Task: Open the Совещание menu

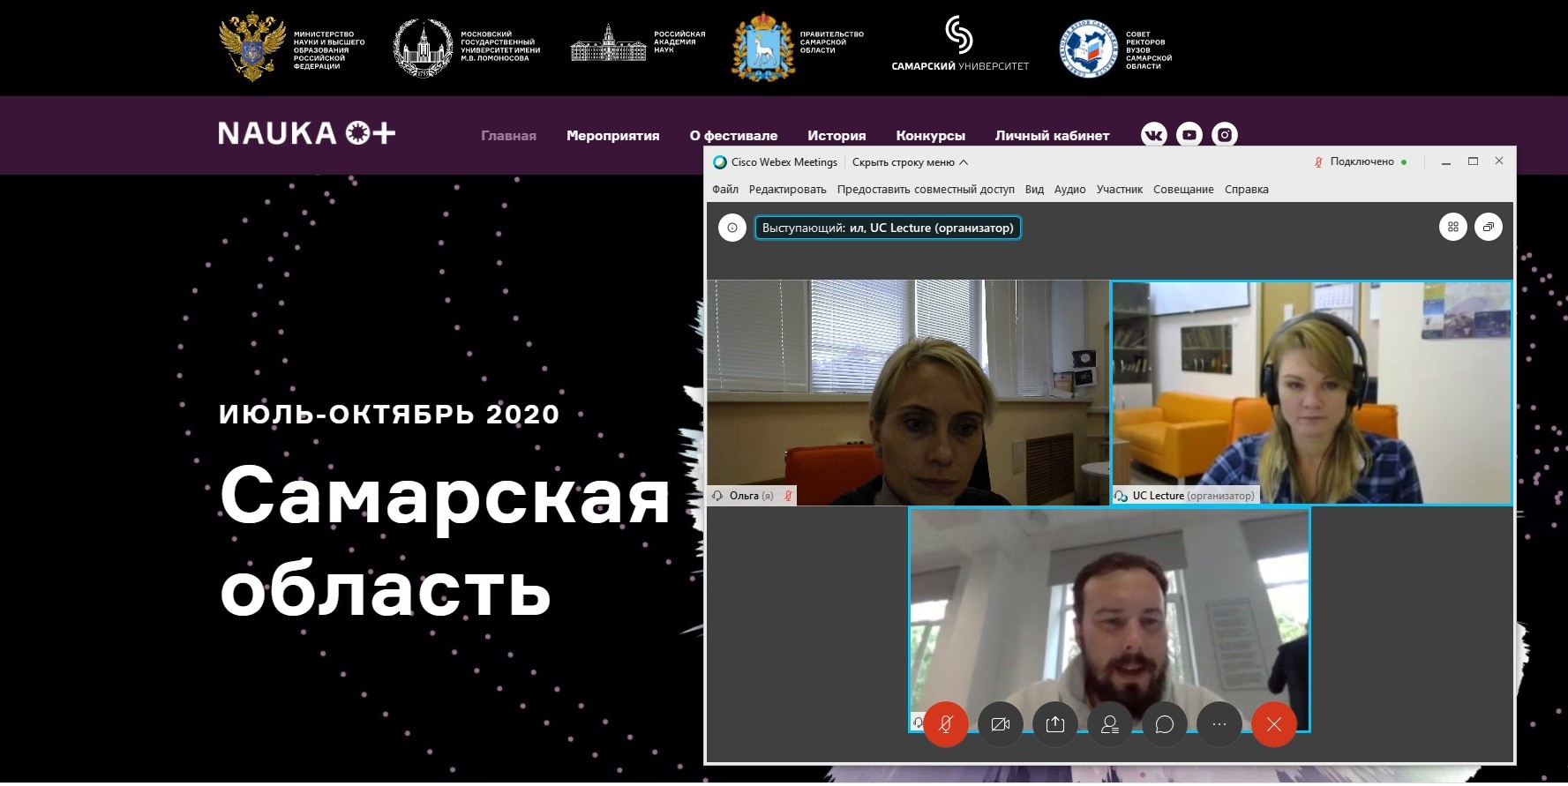Action: pos(1183,190)
